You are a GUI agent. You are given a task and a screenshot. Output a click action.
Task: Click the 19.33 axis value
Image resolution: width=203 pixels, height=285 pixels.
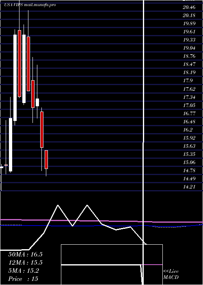[189, 40]
